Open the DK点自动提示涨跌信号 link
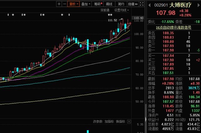Screen dimensions: 201x133 [174, 27]
